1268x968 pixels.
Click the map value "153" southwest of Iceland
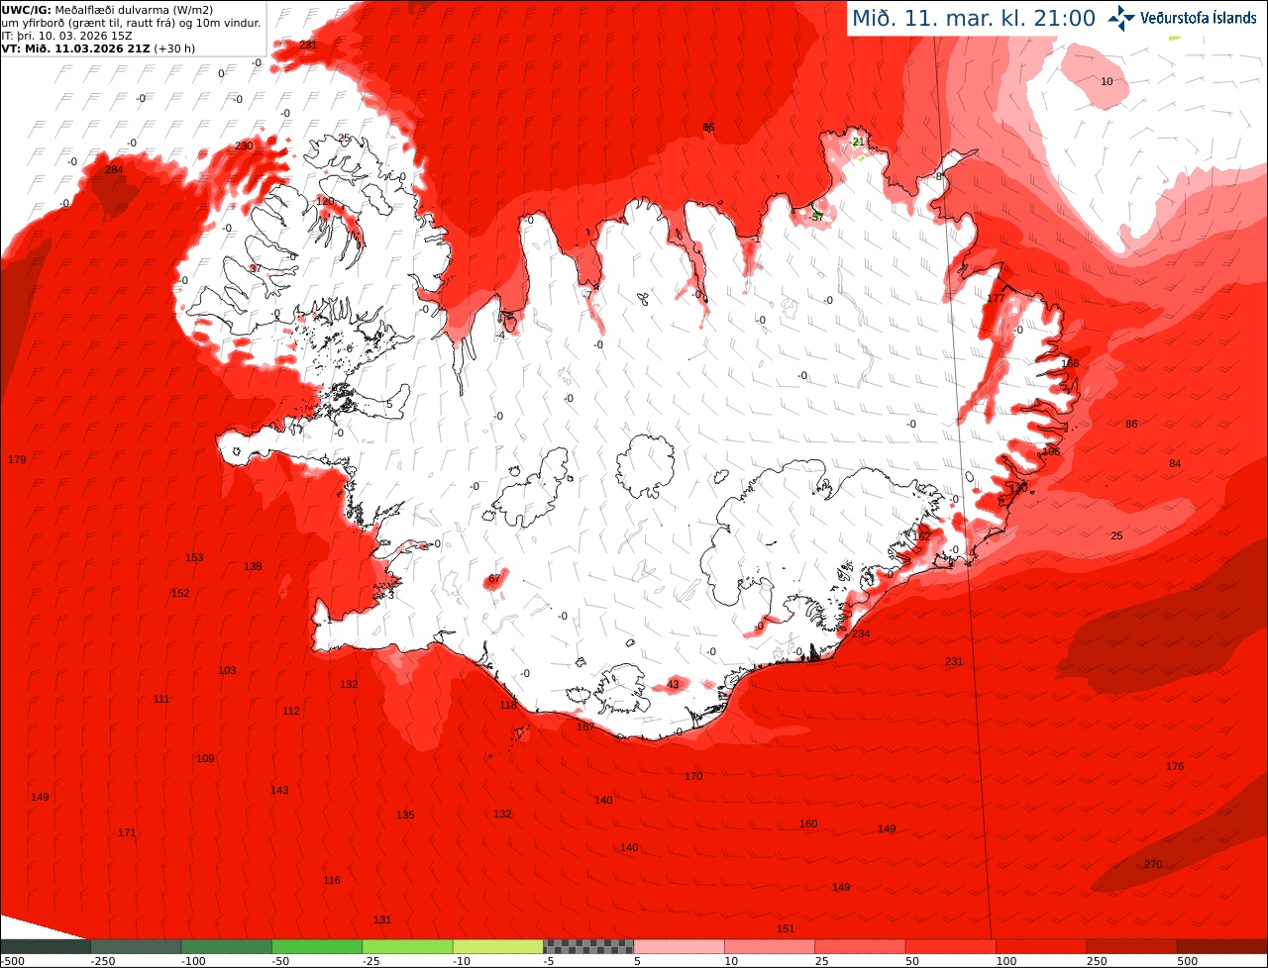tap(194, 557)
